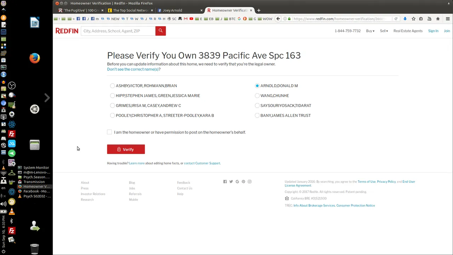Open OBS Studio dock icon
This screenshot has height=255, width=453.
coord(12,85)
